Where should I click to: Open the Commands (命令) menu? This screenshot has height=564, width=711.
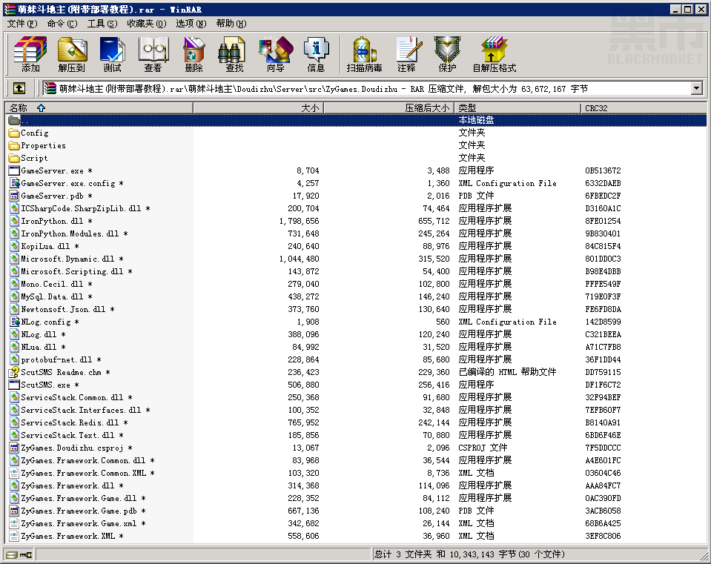[x=62, y=24]
